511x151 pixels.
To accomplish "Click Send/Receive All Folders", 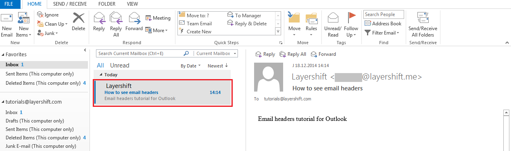I will click(x=423, y=24).
